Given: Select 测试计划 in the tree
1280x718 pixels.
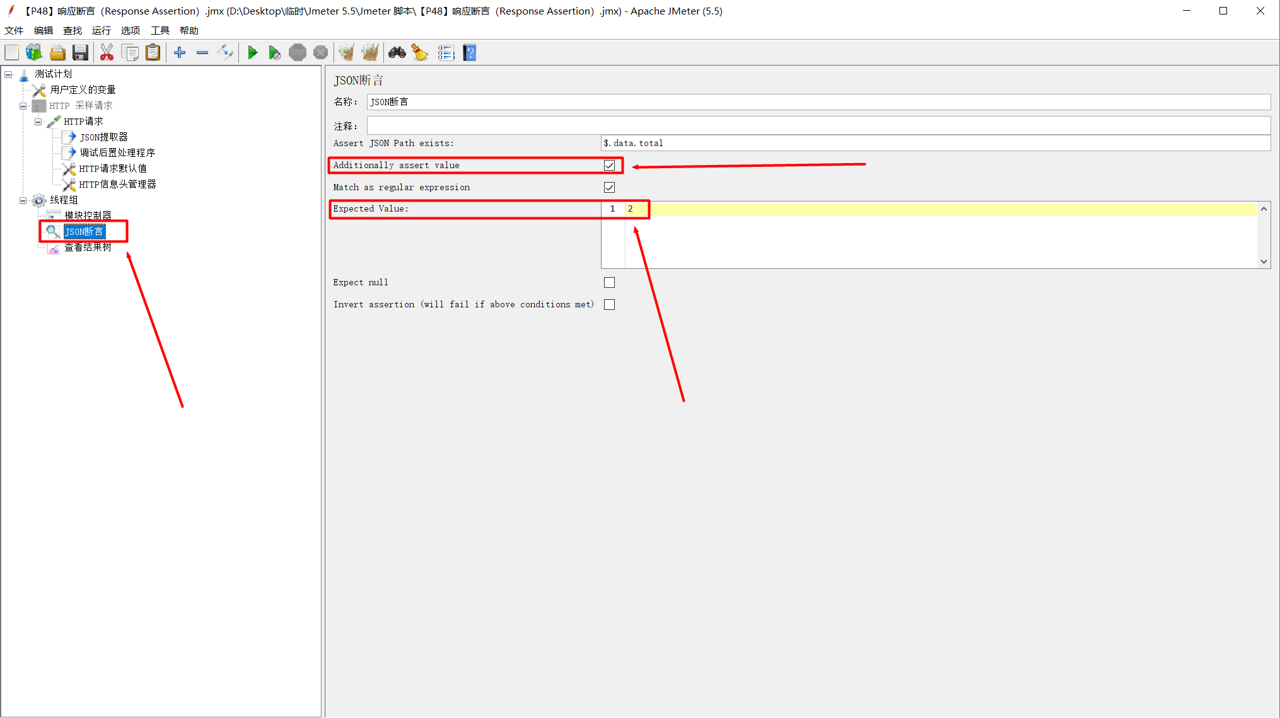Looking at the screenshot, I should pos(53,74).
